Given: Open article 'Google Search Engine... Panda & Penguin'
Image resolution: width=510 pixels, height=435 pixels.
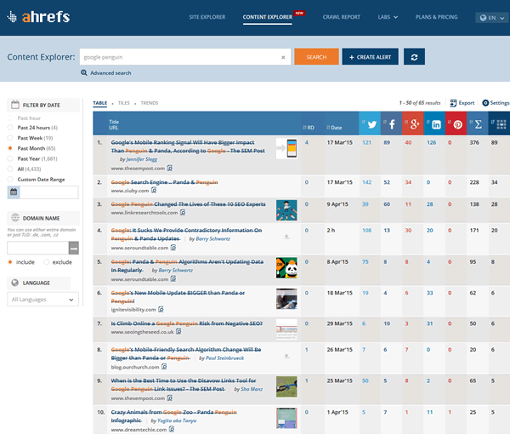Looking at the screenshot, I should coord(164,182).
